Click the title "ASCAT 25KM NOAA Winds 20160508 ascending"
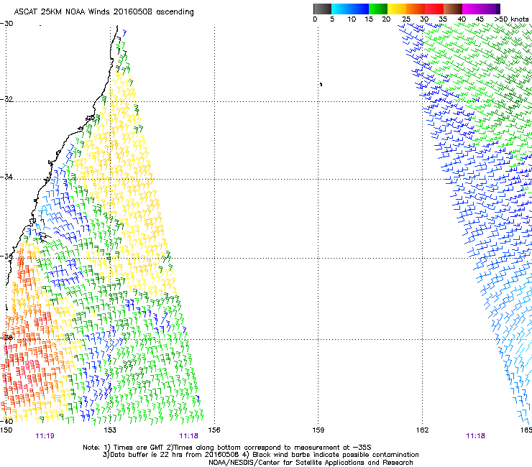532x467 pixels. pyautogui.click(x=104, y=12)
